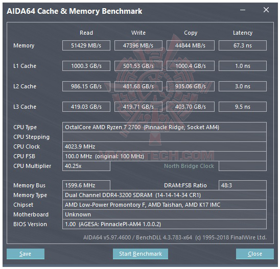Click the CPU Type label
Viewport: 280px width, 269px height.
(x=25, y=128)
